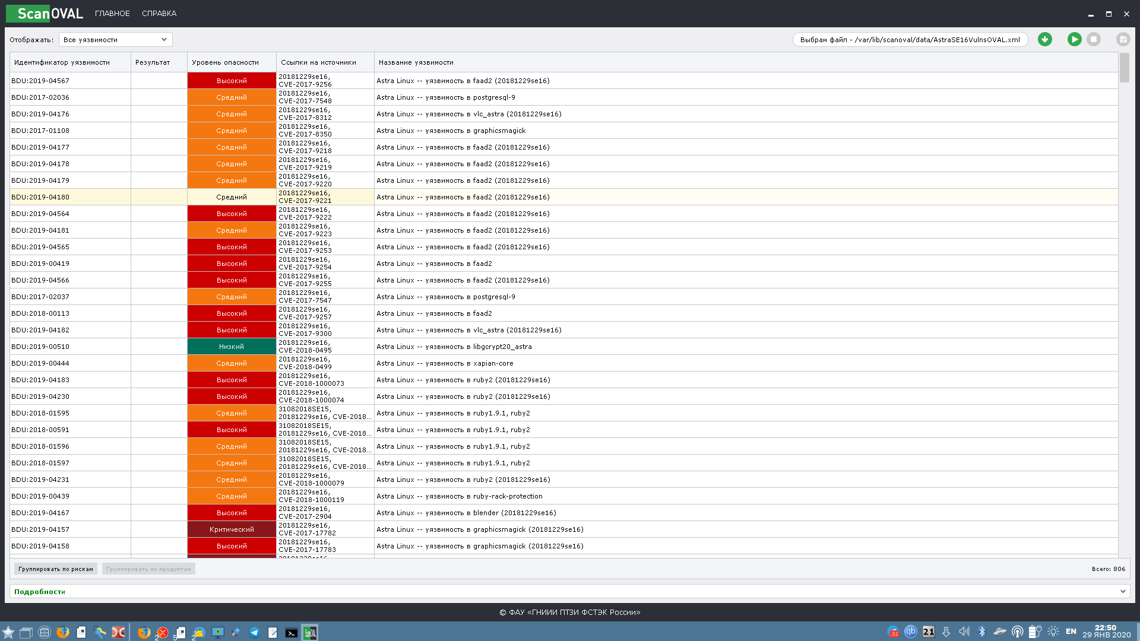Click 'Группировать по рискам' button
1140x641 pixels.
(56, 569)
